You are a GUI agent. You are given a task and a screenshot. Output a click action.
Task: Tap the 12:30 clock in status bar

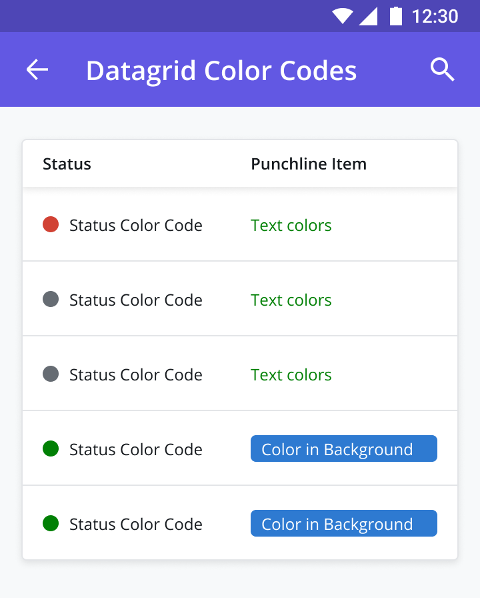click(x=435, y=17)
